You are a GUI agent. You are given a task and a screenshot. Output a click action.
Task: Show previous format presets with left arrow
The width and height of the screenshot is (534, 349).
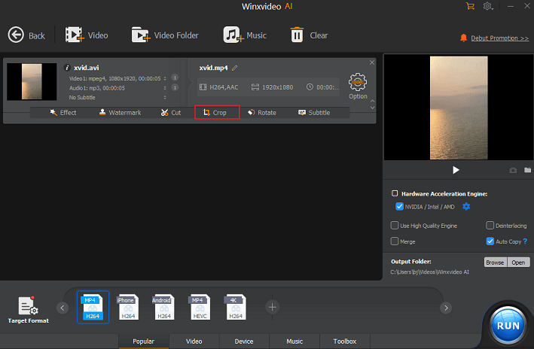tap(63, 308)
